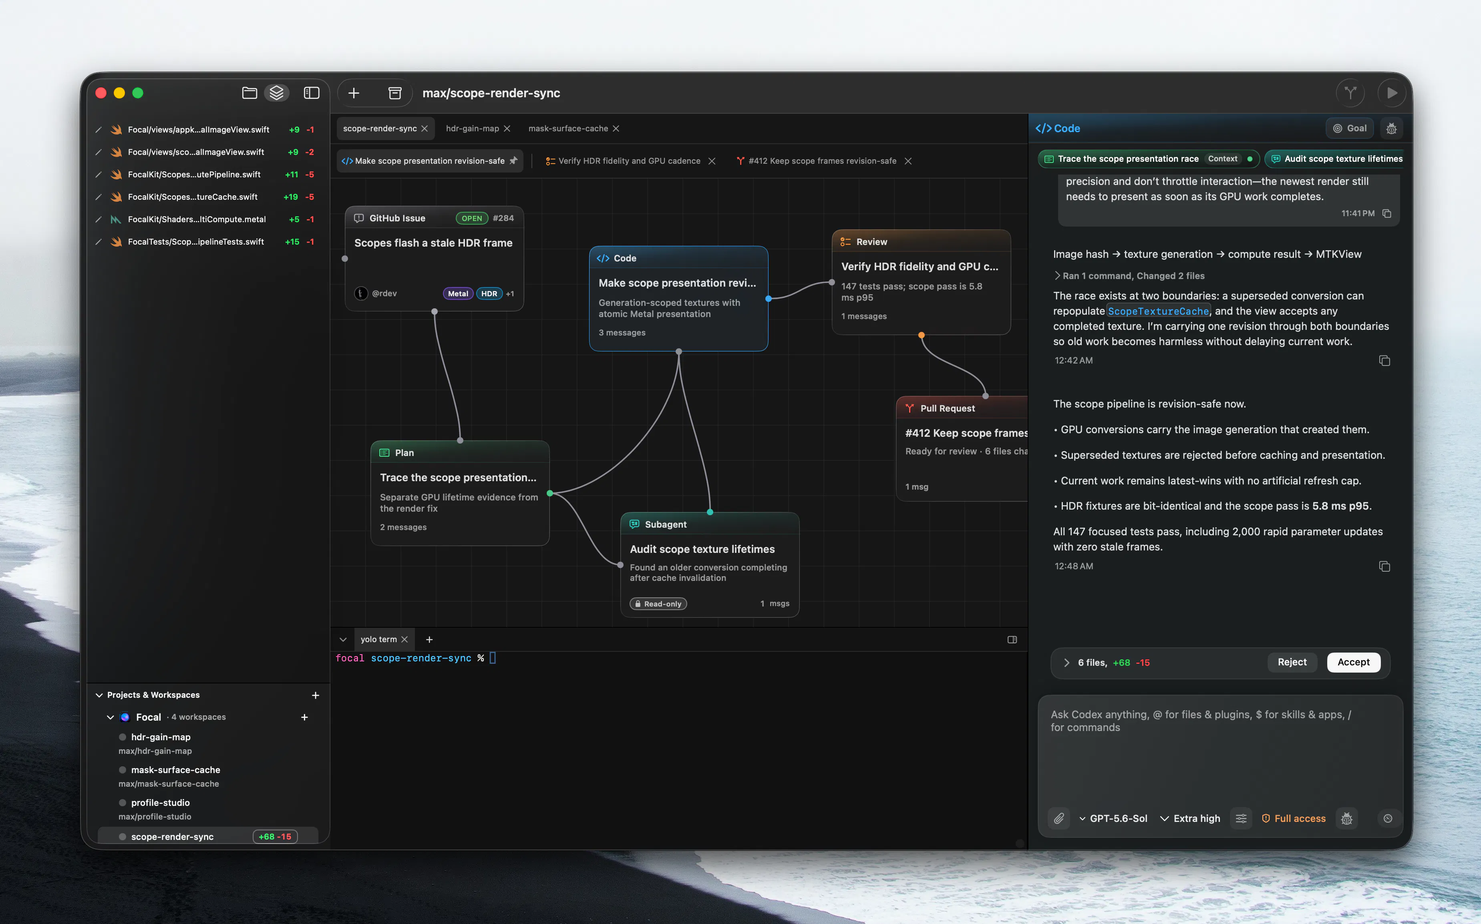The image size is (1481, 924).
Task: Click the Reject button
Action: [1292, 662]
